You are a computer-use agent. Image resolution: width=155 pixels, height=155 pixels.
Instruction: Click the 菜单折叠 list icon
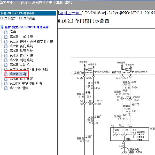20,18
